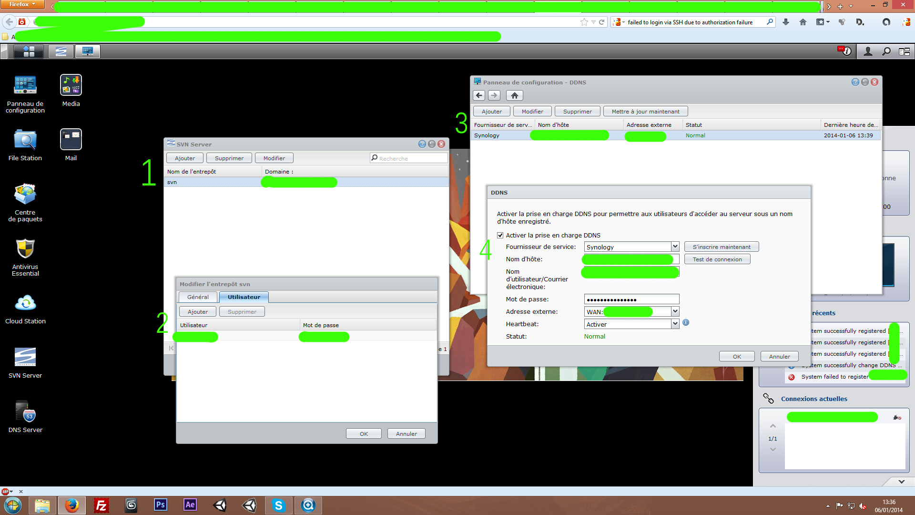
Task: Click the Mot de passe field
Action: coord(631,299)
